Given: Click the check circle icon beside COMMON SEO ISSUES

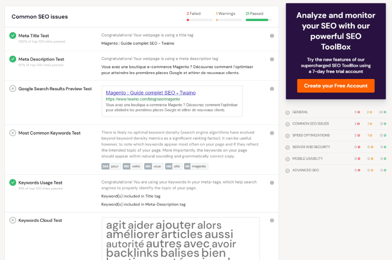Looking at the screenshot, I should 288,124.
